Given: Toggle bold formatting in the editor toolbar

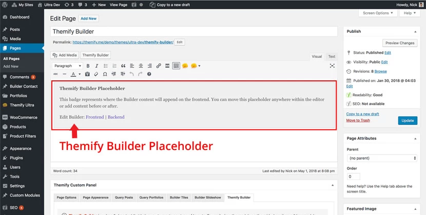Looking at the screenshot, I should [88, 66].
